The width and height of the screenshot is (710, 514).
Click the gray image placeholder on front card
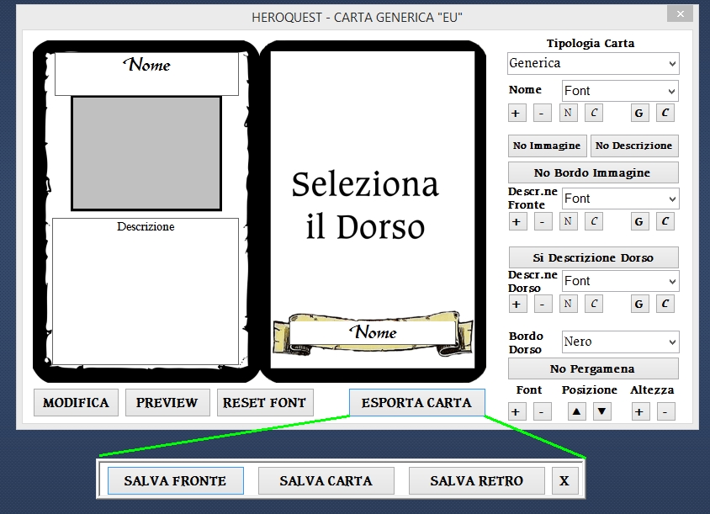pos(146,153)
